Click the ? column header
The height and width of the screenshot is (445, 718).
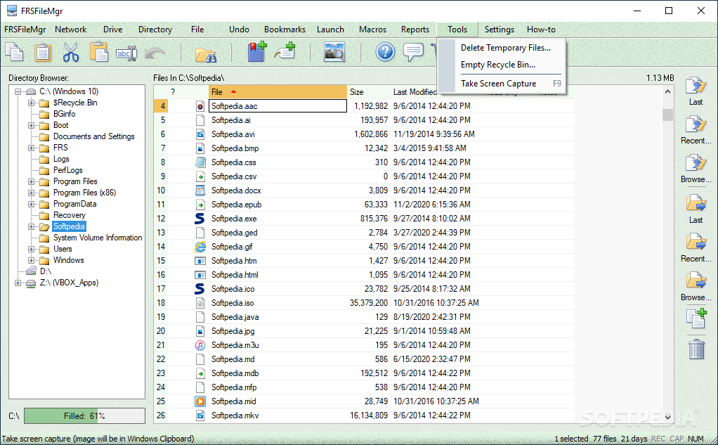coord(173,91)
